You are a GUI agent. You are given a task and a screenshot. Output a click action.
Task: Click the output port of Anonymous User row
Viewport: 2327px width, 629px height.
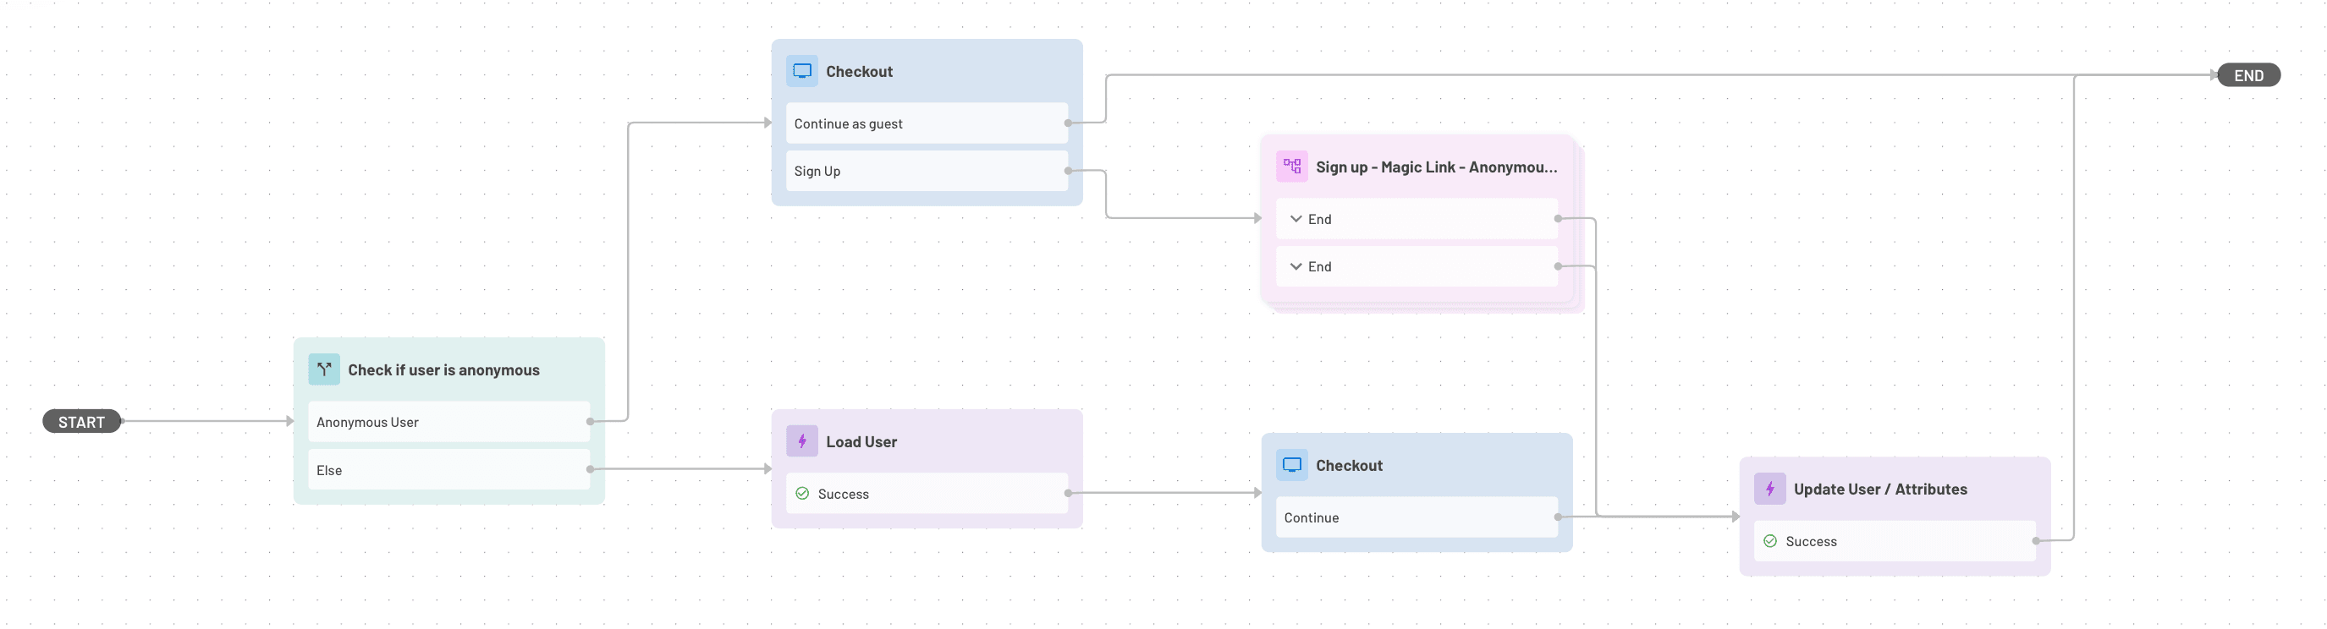(x=589, y=419)
